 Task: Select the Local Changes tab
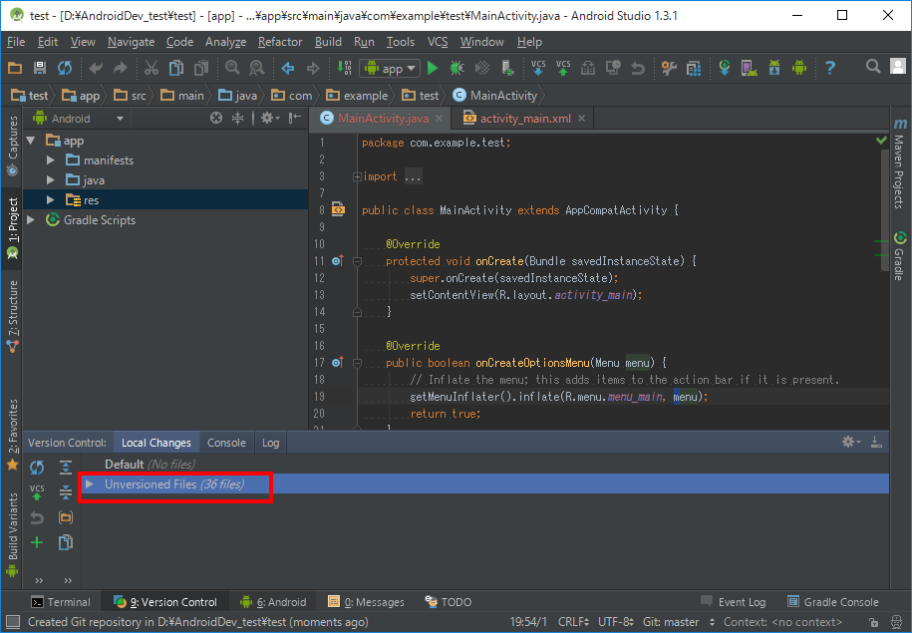tap(155, 443)
